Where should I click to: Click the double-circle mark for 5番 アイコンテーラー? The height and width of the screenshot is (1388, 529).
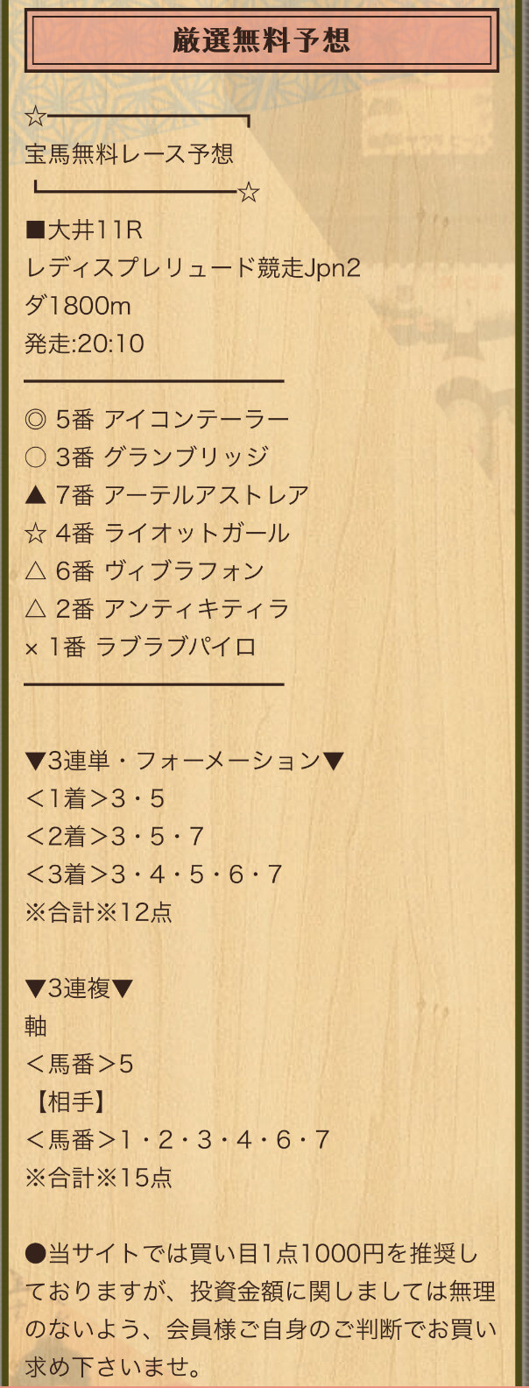coord(35,420)
